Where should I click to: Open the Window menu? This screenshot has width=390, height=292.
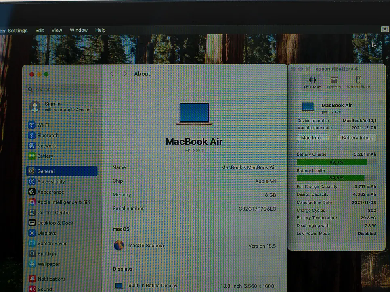point(79,30)
